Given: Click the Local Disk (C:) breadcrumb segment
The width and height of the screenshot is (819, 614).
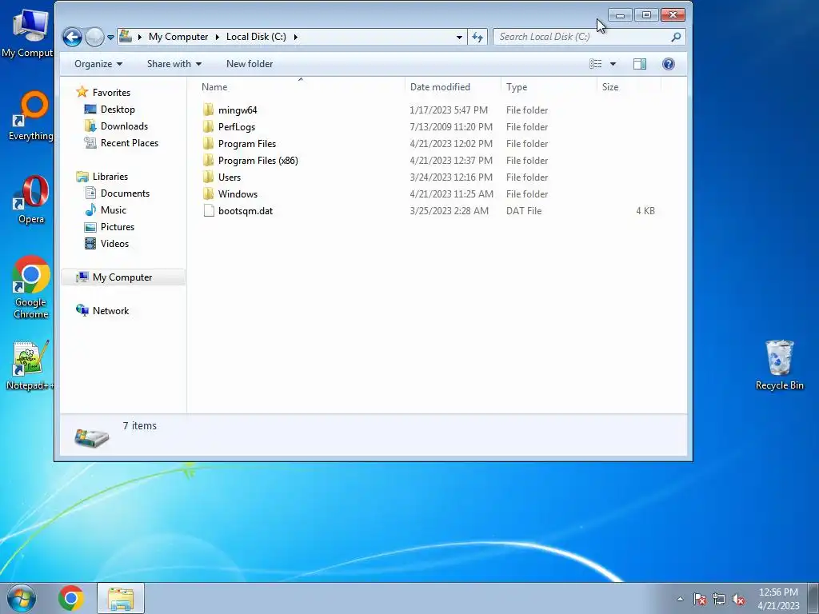Looking at the screenshot, I should coord(256,37).
